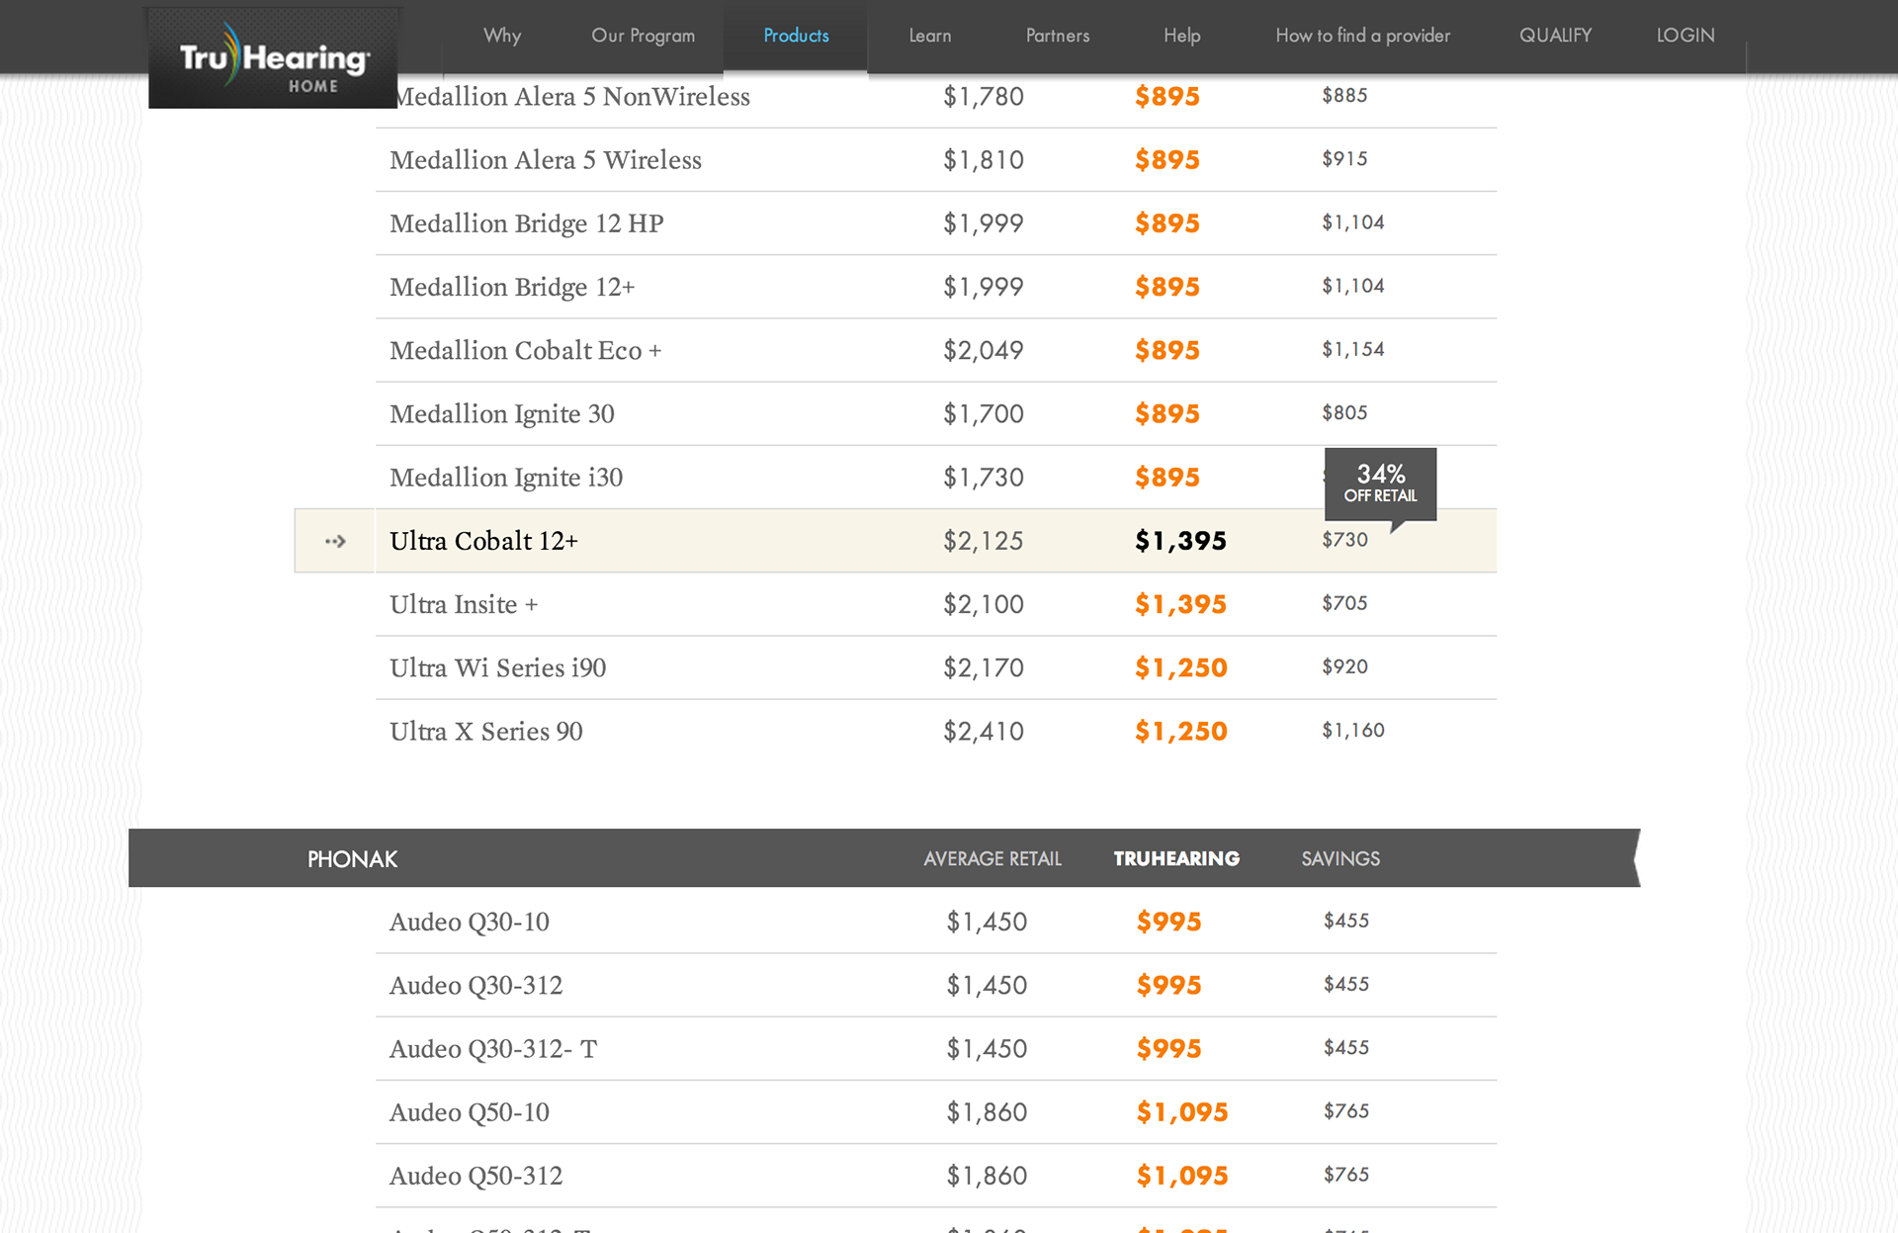This screenshot has height=1233, width=1898.
Task: Select Medallion Alera 5 Wireless product
Action: pos(545,160)
